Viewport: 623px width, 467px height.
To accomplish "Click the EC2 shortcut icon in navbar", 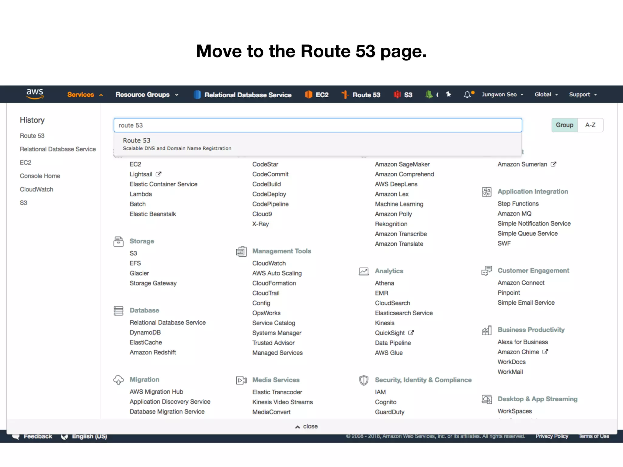I will pos(308,95).
